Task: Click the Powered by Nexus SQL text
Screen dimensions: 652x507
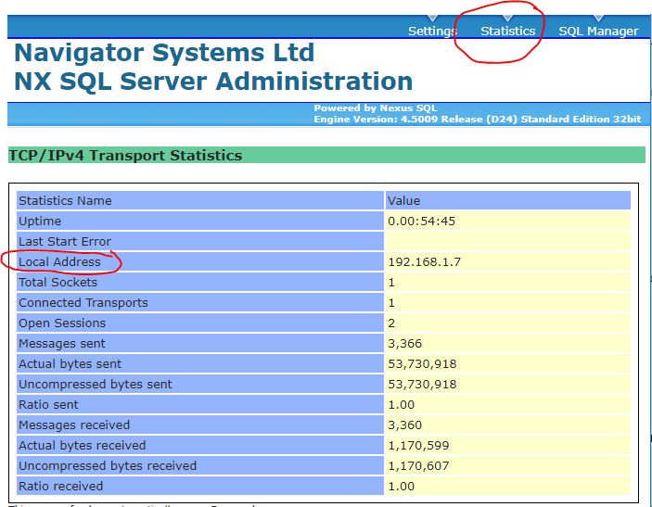Action: [375, 108]
